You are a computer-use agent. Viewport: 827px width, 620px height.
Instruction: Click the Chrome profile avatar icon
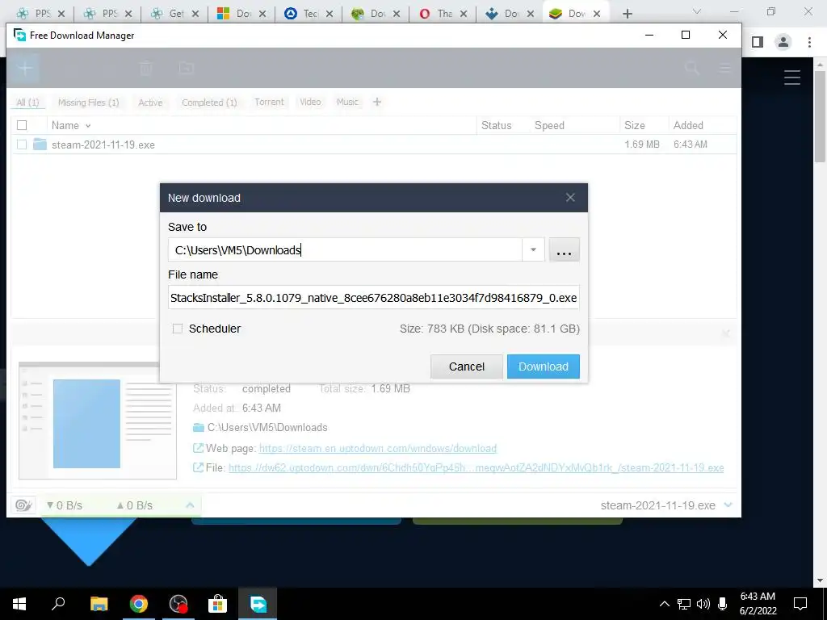[783, 42]
